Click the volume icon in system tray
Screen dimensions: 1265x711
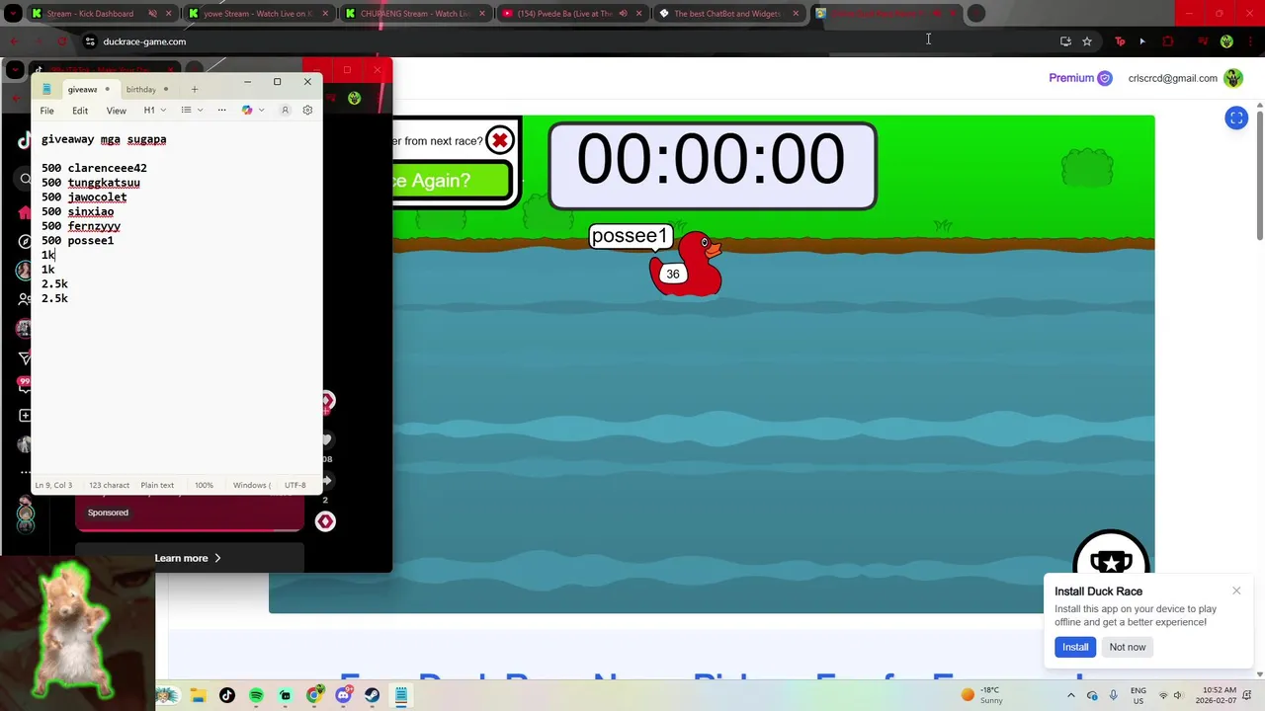tap(1178, 695)
